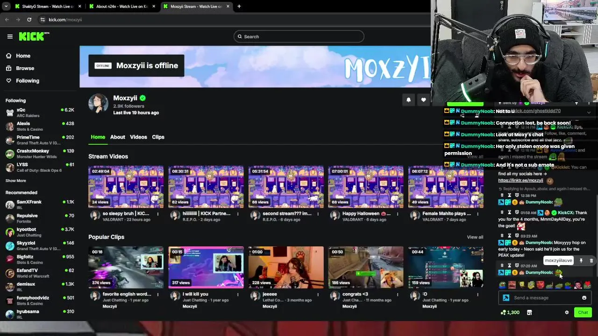Open the channel points shop icon
The height and width of the screenshot is (336, 598).
tap(529, 313)
